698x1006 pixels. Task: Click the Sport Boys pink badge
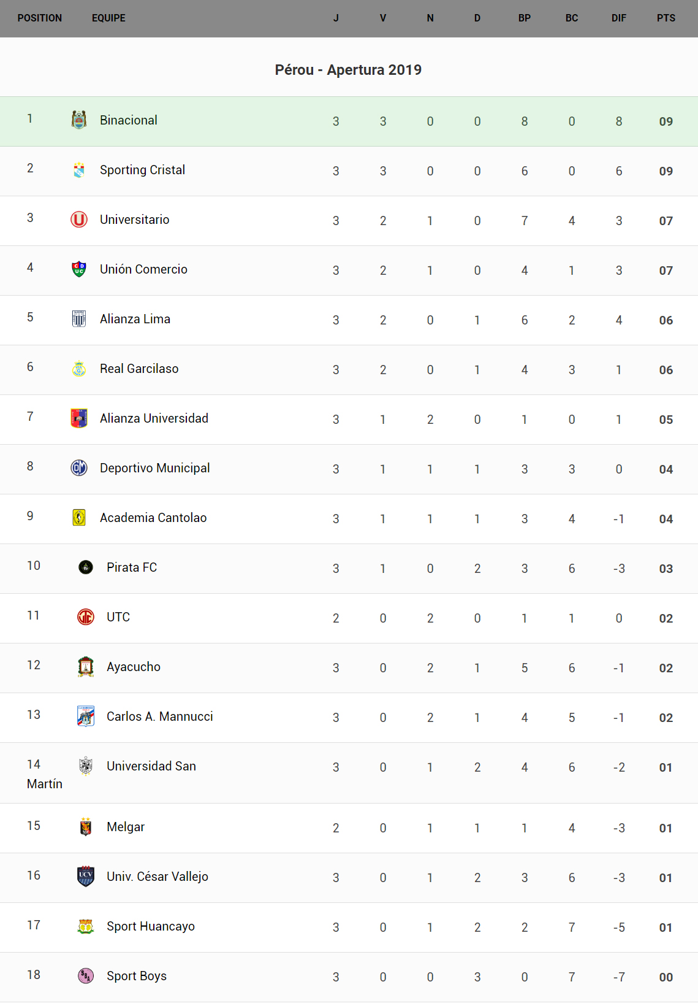point(86,976)
